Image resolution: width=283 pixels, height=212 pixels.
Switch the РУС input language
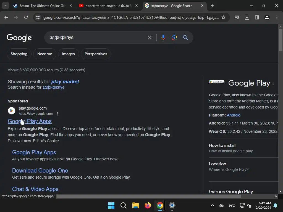pyautogui.click(x=232, y=205)
